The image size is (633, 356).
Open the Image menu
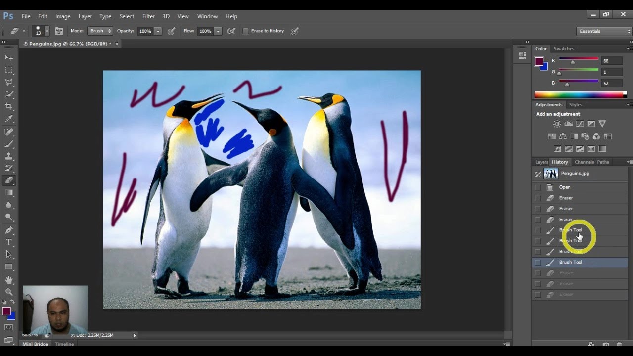63,16
